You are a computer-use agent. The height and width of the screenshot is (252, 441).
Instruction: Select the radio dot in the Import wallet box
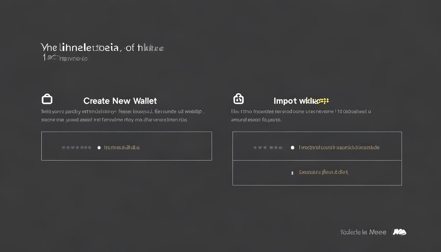click(292, 148)
